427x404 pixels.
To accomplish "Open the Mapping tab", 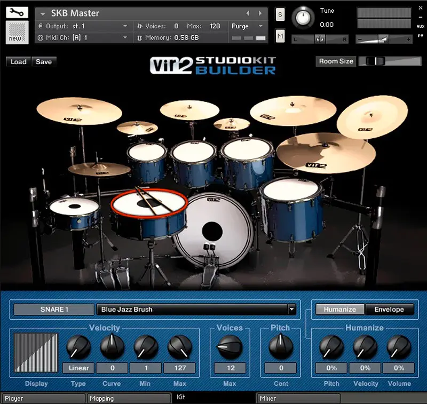I will pos(129,398).
